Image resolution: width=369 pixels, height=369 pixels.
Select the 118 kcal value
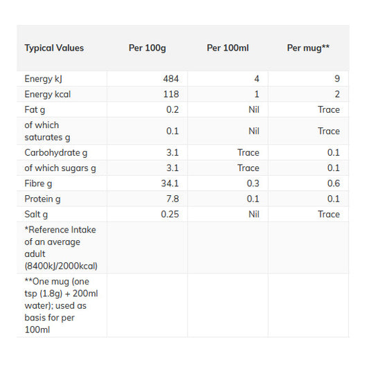(171, 94)
